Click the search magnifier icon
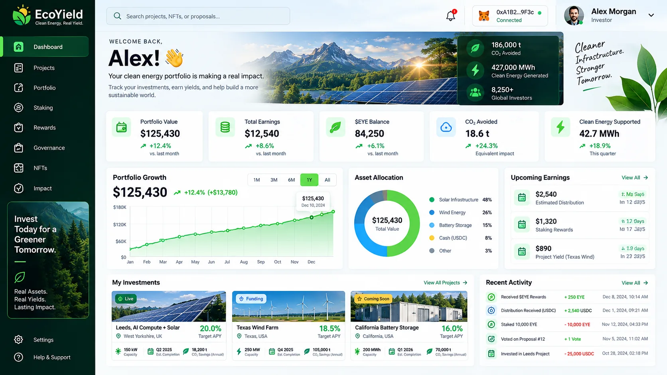 pos(117,16)
